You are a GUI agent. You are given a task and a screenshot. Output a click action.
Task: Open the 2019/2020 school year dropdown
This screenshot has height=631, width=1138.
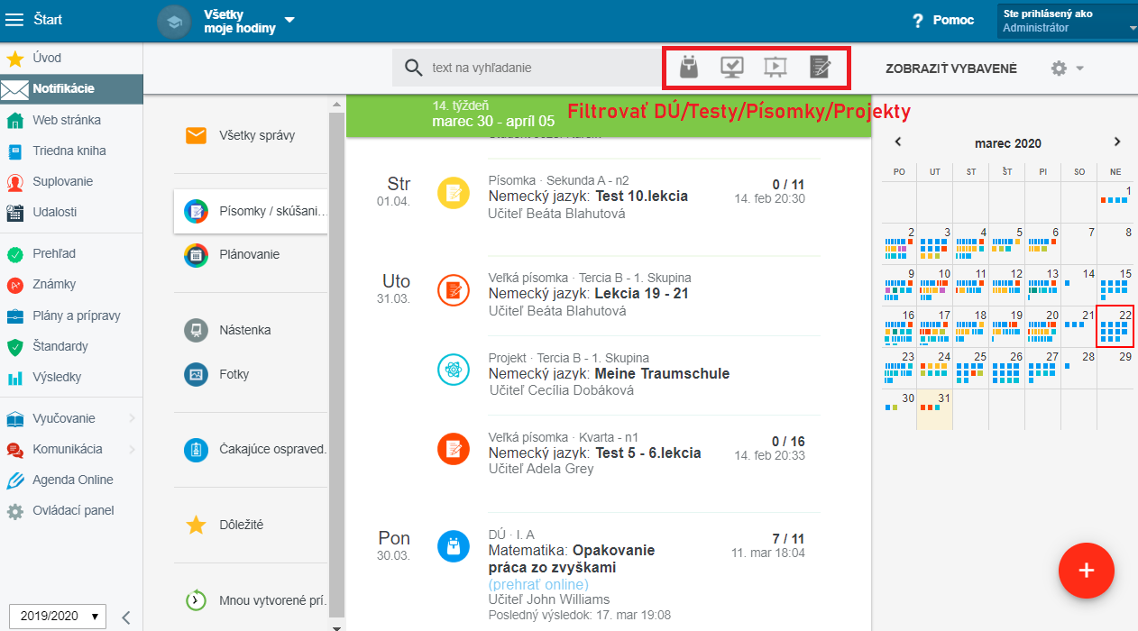(58, 617)
